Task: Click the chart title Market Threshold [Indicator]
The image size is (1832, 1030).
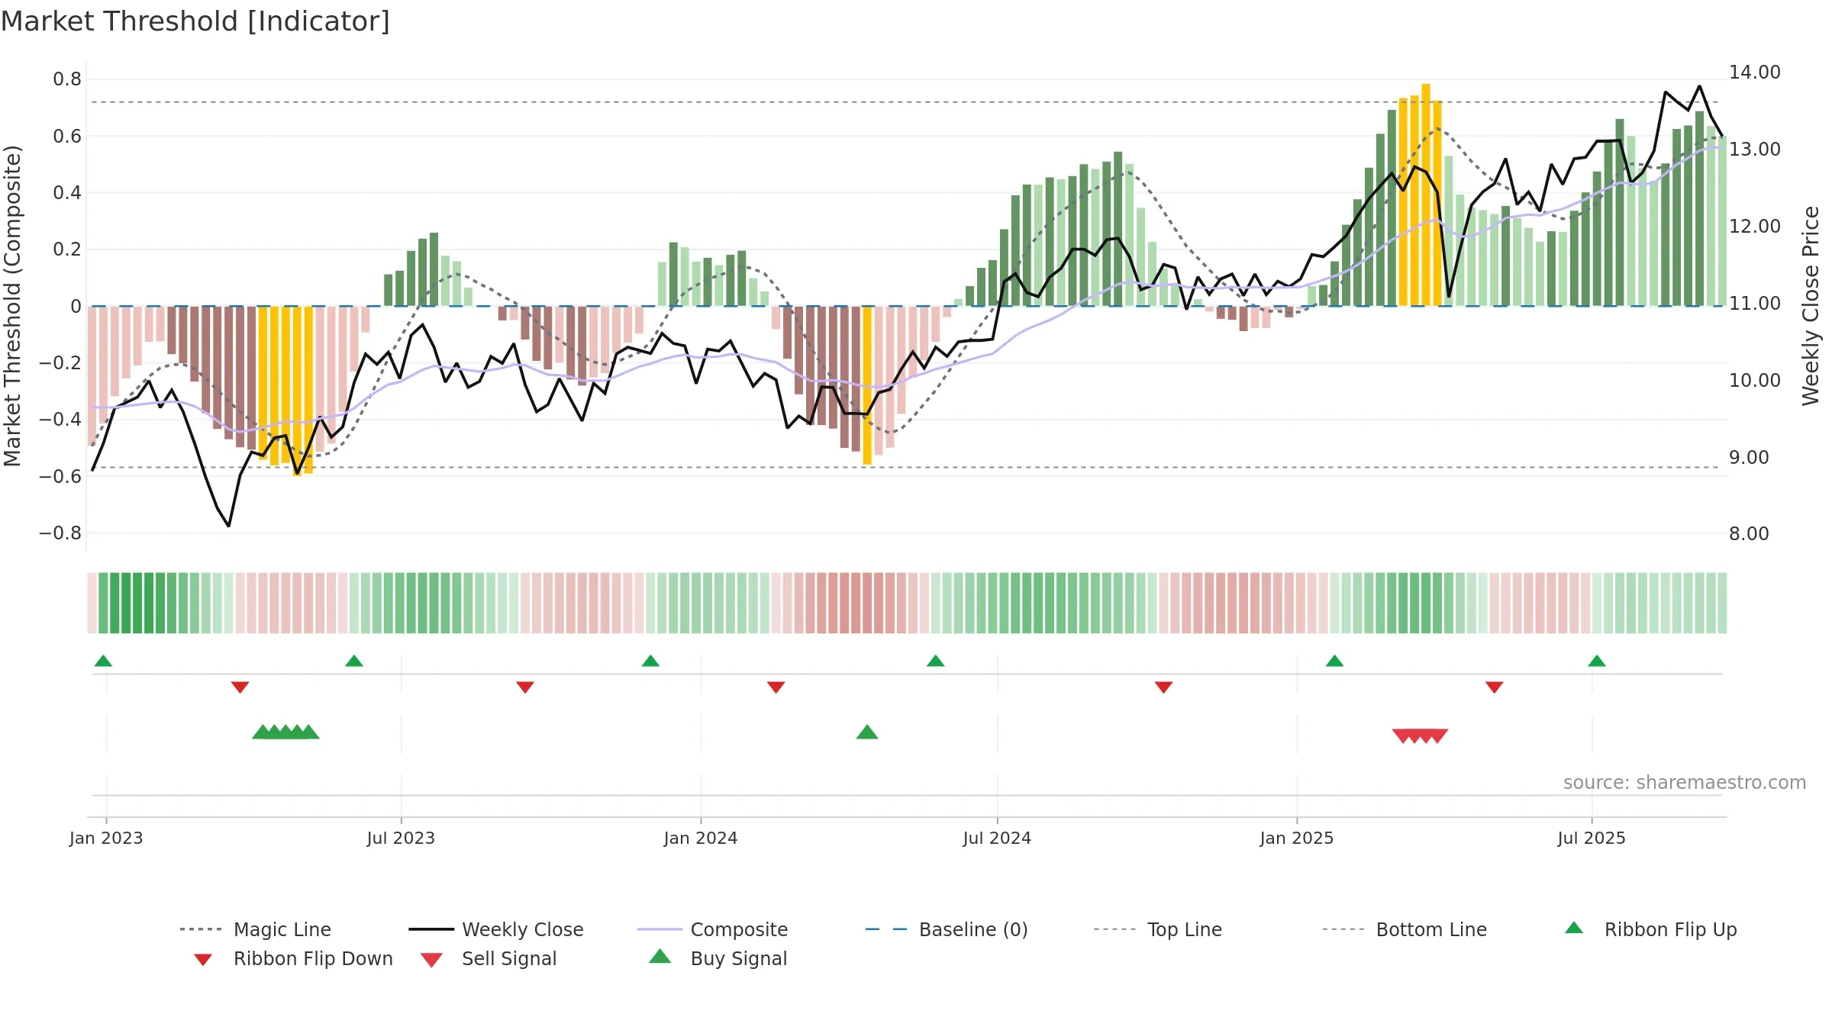Action: pyautogui.click(x=195, y=21)
